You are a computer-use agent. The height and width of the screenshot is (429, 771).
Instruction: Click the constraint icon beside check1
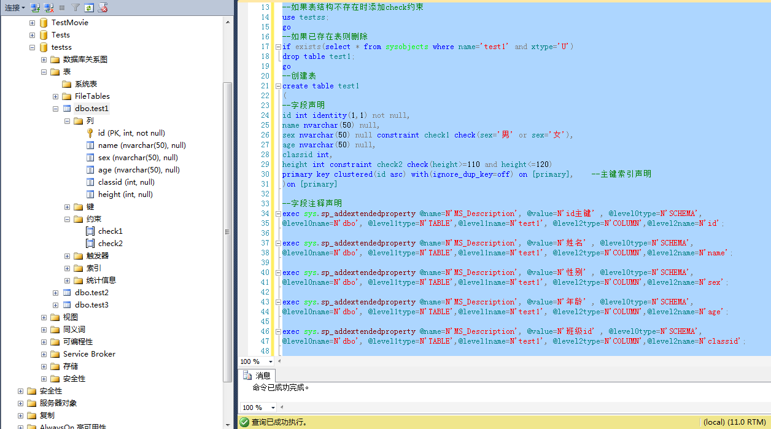point(90,231)
